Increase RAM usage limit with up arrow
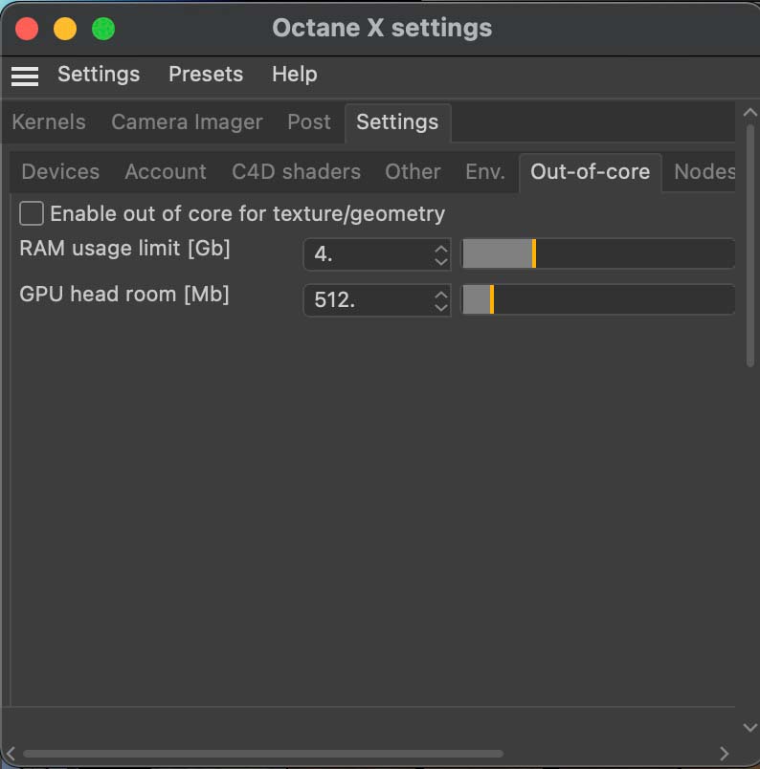Image resolution: width=760 pixels, height=769 pixels. (x=441, y=248)
